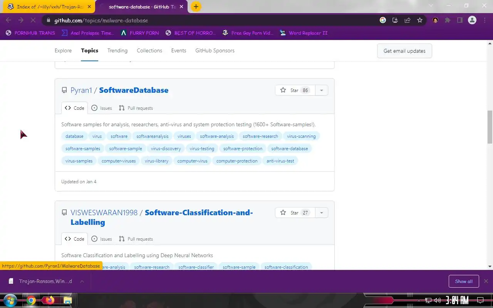The height and width of the screenshot is (308, 493).
Task: Click the 'database' topic tag
Action: coord(74,136)
